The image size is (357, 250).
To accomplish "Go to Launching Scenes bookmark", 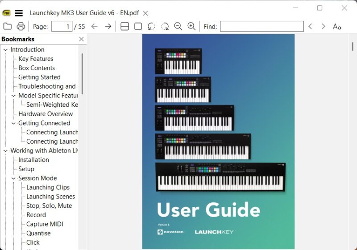I will pyautogui.click(x=50, y=197).
